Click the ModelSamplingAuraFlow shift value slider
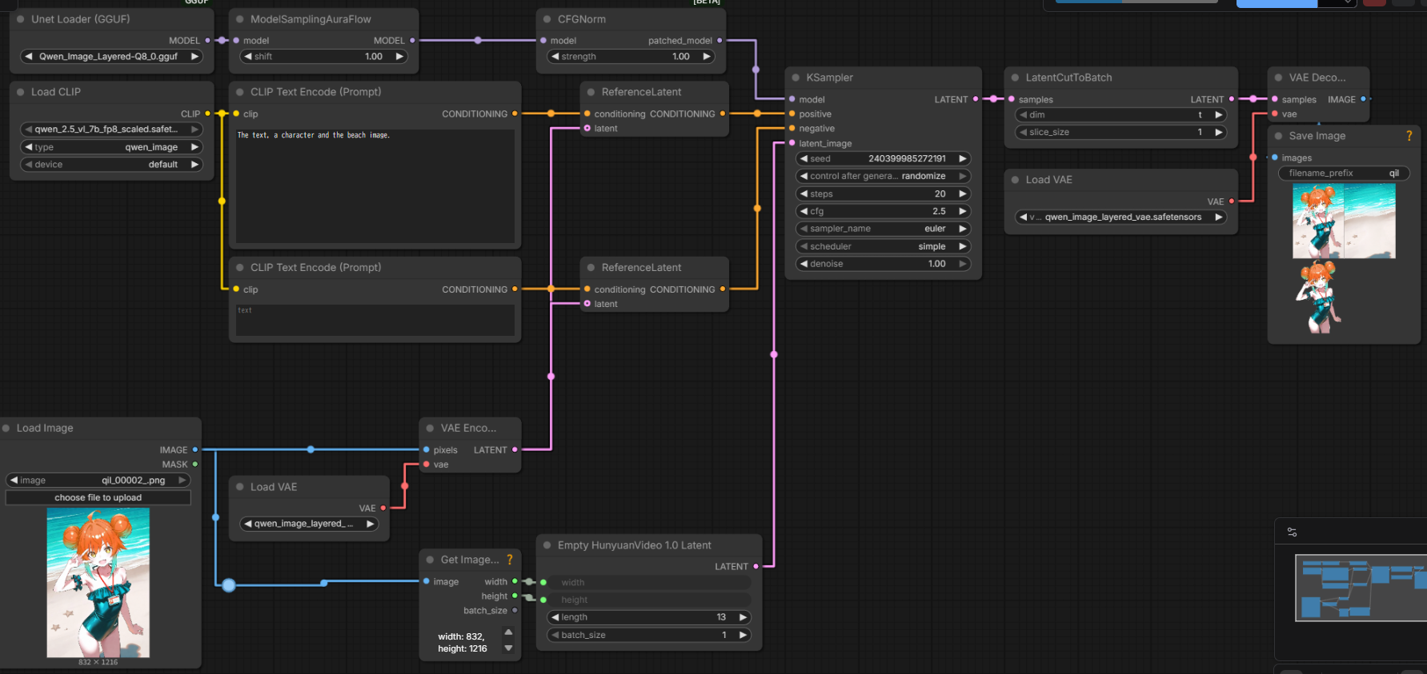Viewport: 1427px width, 674px height. click(x=323, y=57)
